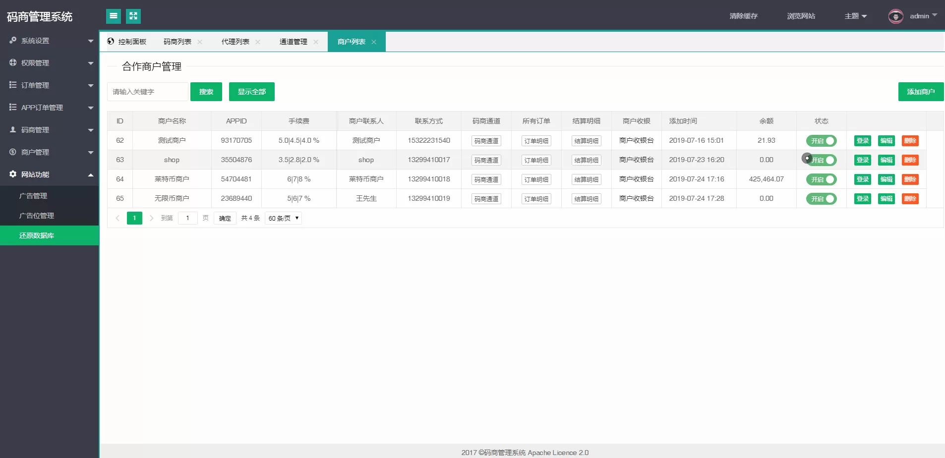The image size is (945, 458).
Task: Toggle status switch for 无限币商户
Action: coord(821,199)
